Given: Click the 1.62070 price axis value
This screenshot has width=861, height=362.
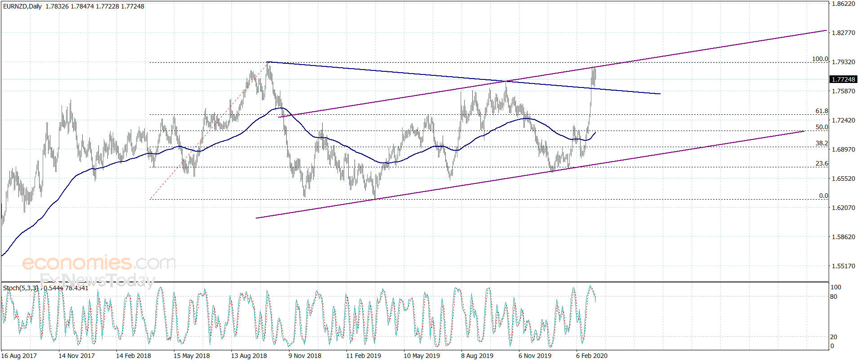Looking at the screenshot, I should coord(843,208).
